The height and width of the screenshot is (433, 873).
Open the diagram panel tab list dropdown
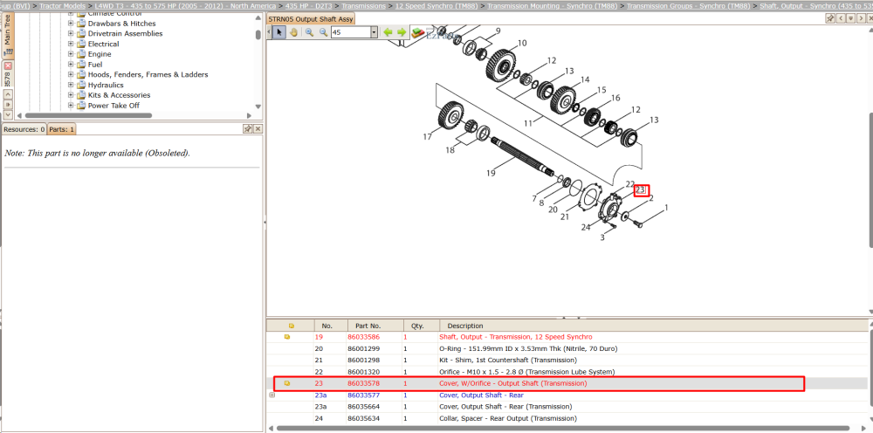tap(851, 18)
